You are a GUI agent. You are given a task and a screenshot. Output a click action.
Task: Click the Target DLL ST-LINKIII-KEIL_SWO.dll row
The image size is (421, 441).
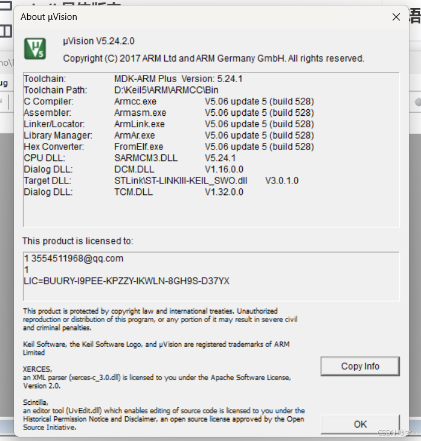coord(161,180)
